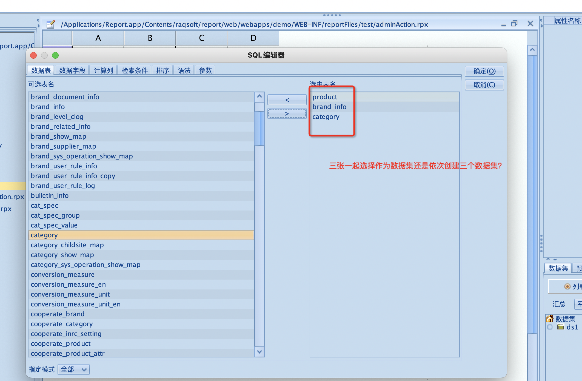Switch to the 数据字段 tab

(72, 70)
